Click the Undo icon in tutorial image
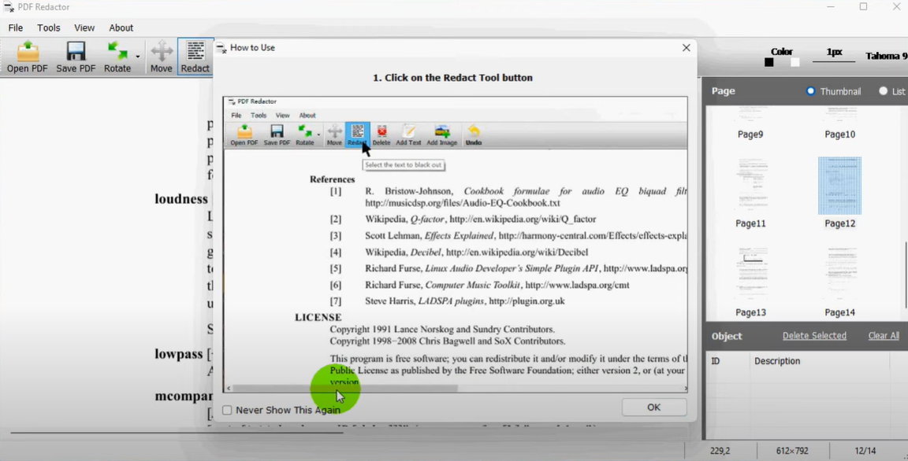The image size is (908, 461). click(x=474, y=135)
